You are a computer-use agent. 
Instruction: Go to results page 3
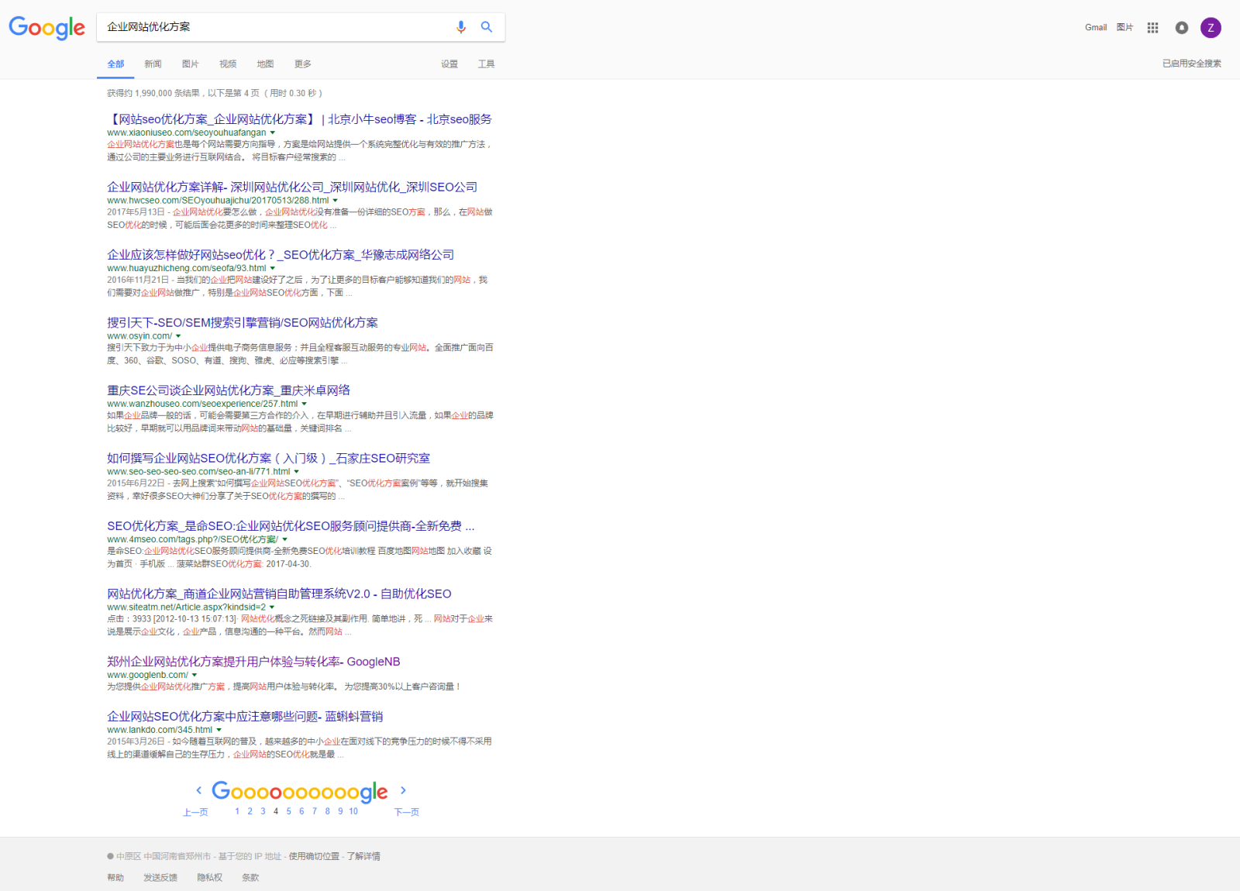click(263, 811)
